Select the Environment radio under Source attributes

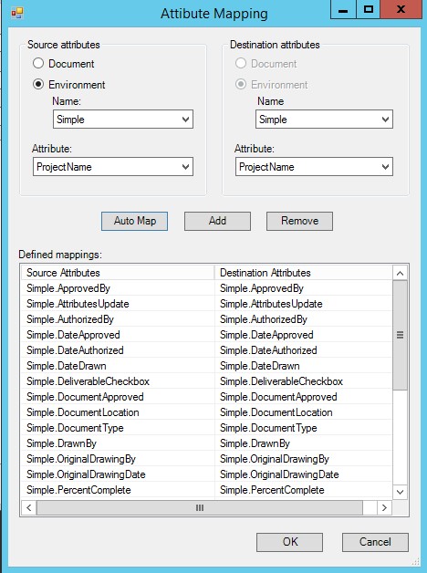coord(38,85)
